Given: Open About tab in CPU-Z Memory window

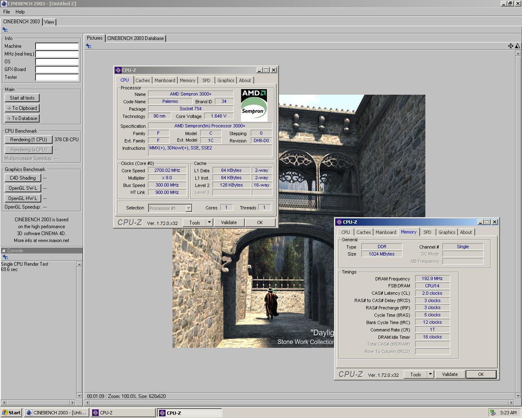Looking at the screenshot, I should pyautogui.click(x=466, y=232).
